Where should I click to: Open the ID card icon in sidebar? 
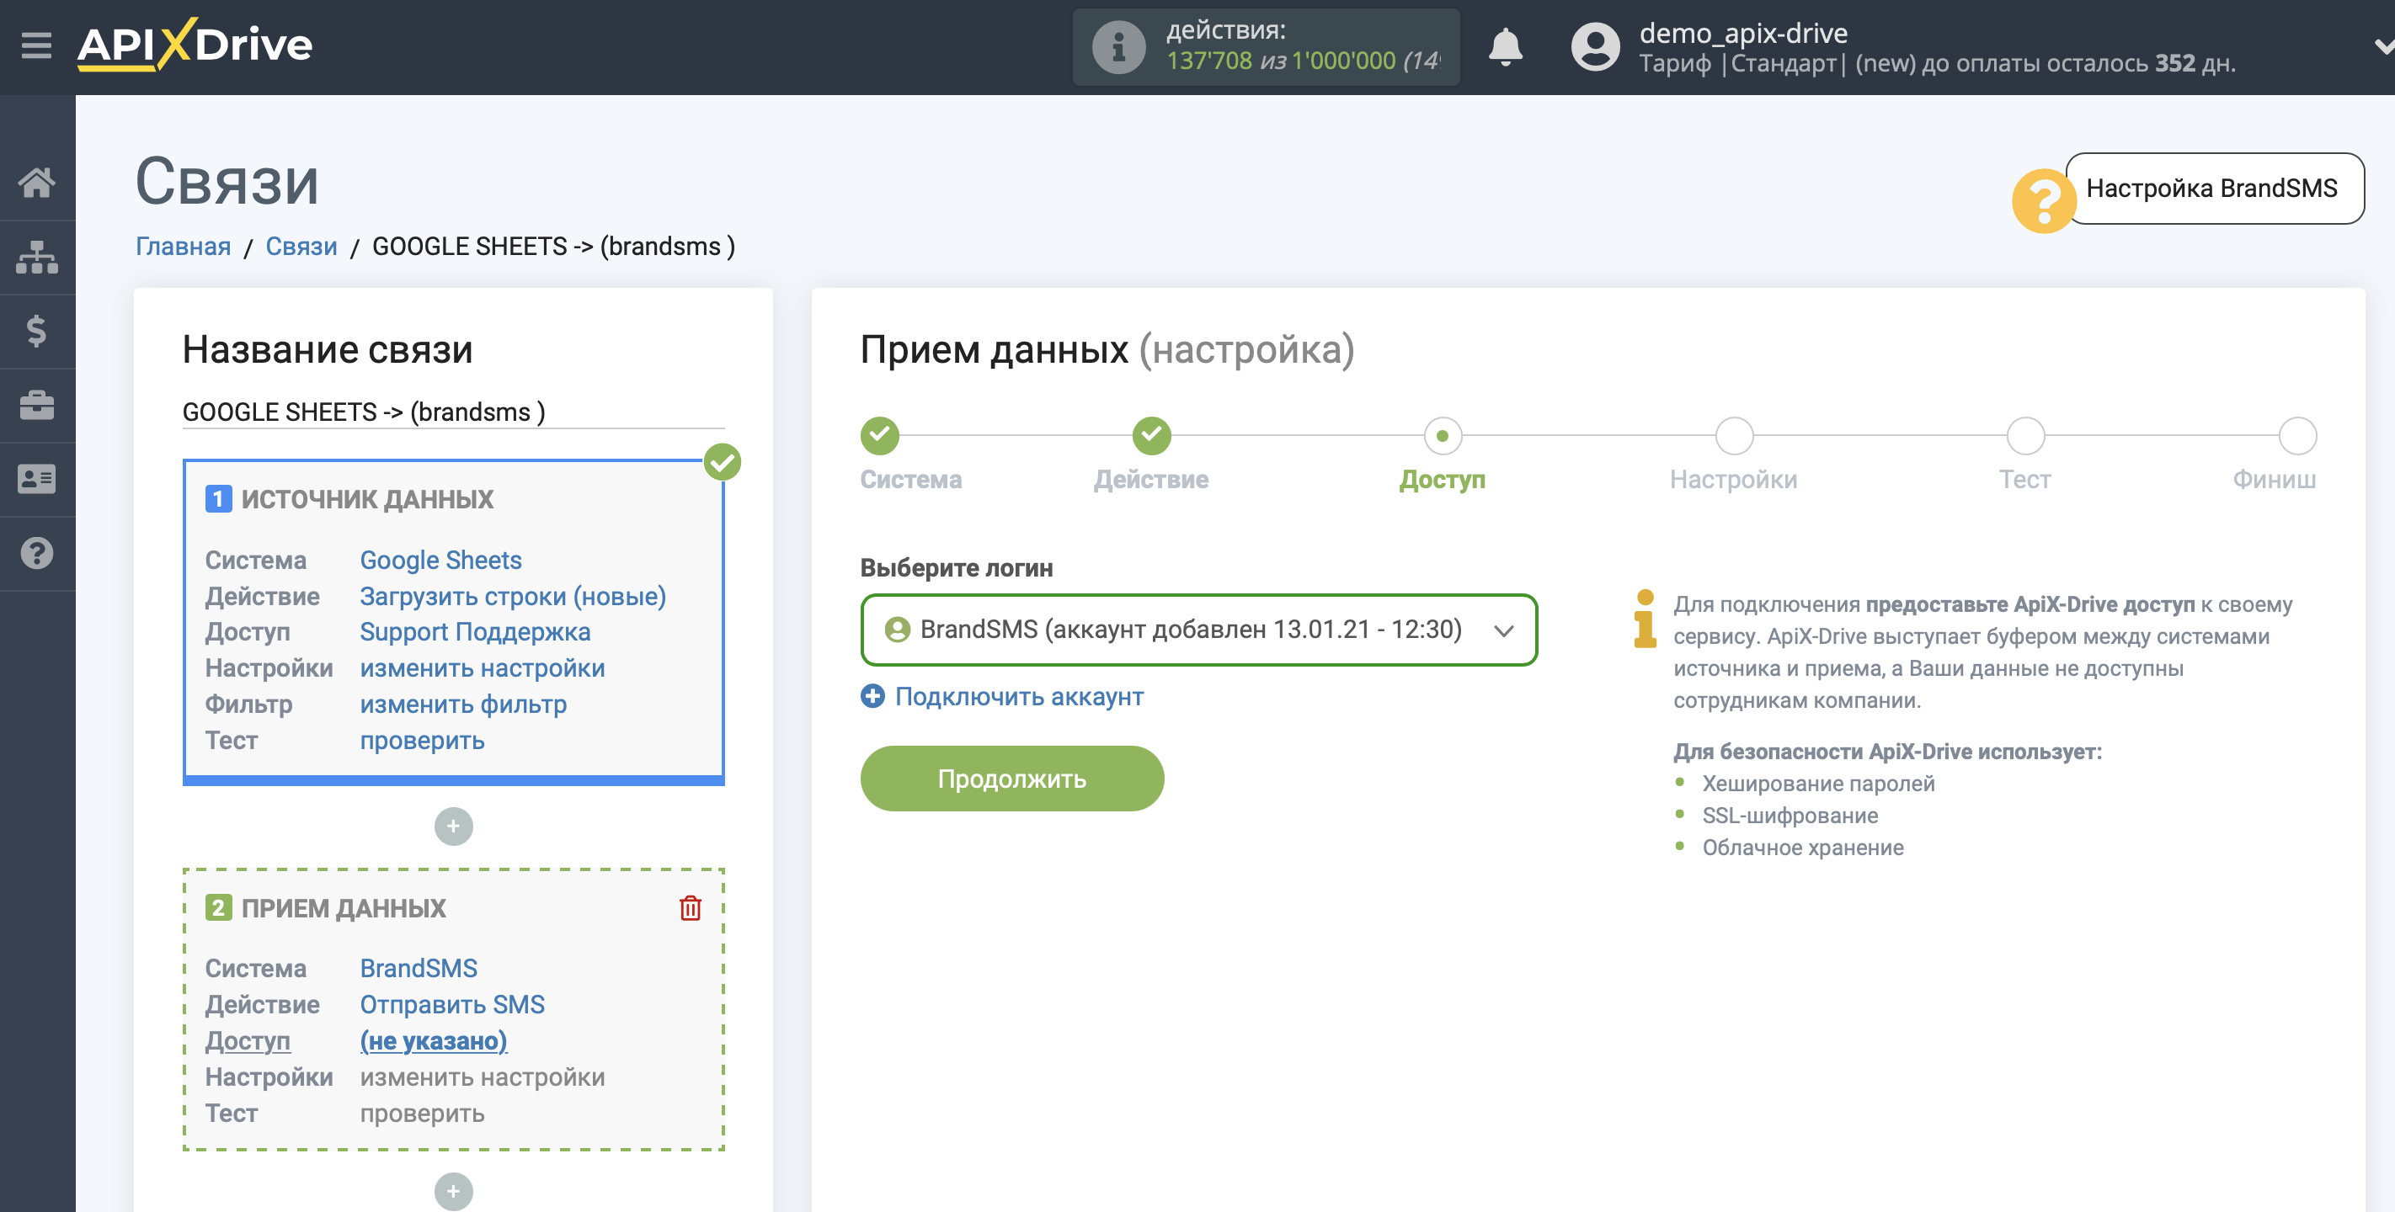click(36, 480)
